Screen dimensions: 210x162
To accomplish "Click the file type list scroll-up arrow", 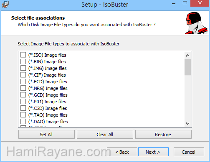I will coord(187,55).
